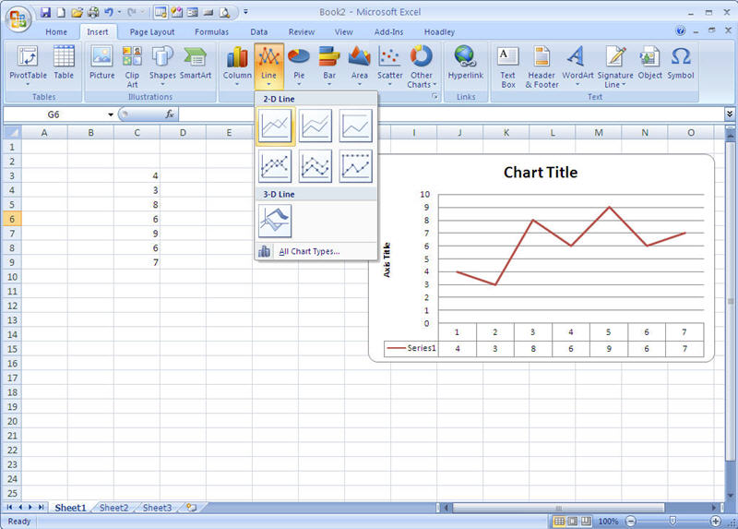Insert a Text Box
The image size is (738, 529).
pos(508,66)
